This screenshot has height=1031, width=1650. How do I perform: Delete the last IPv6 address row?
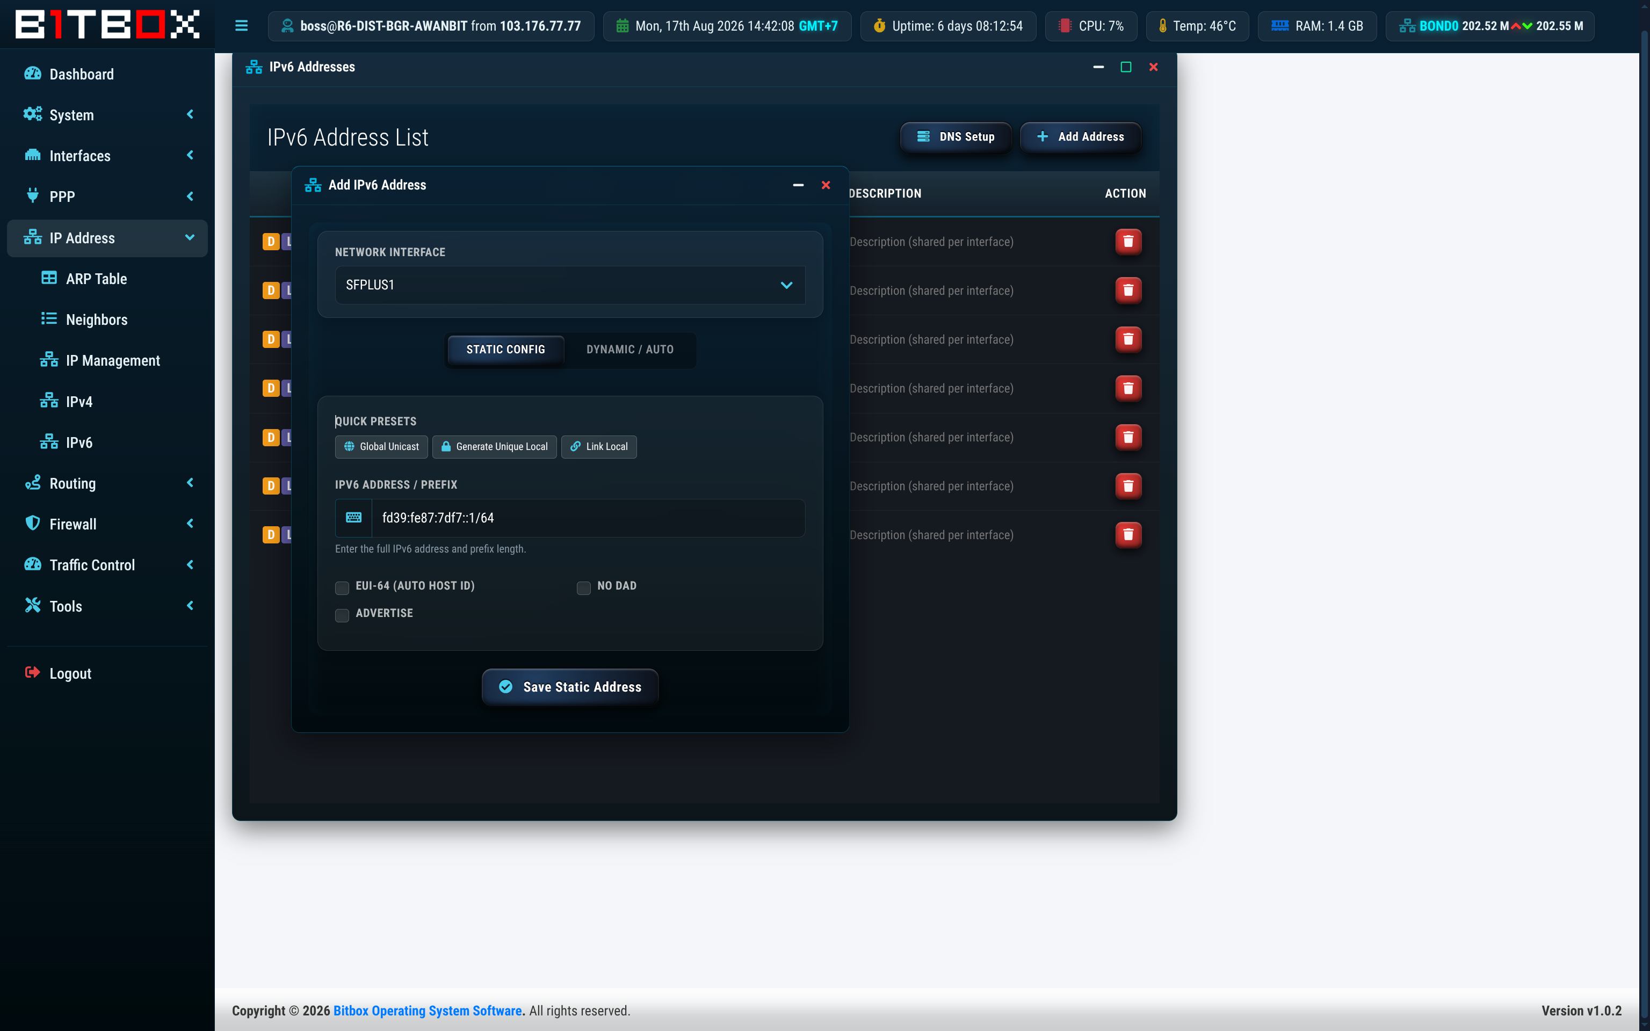(x=1128, y=535)
